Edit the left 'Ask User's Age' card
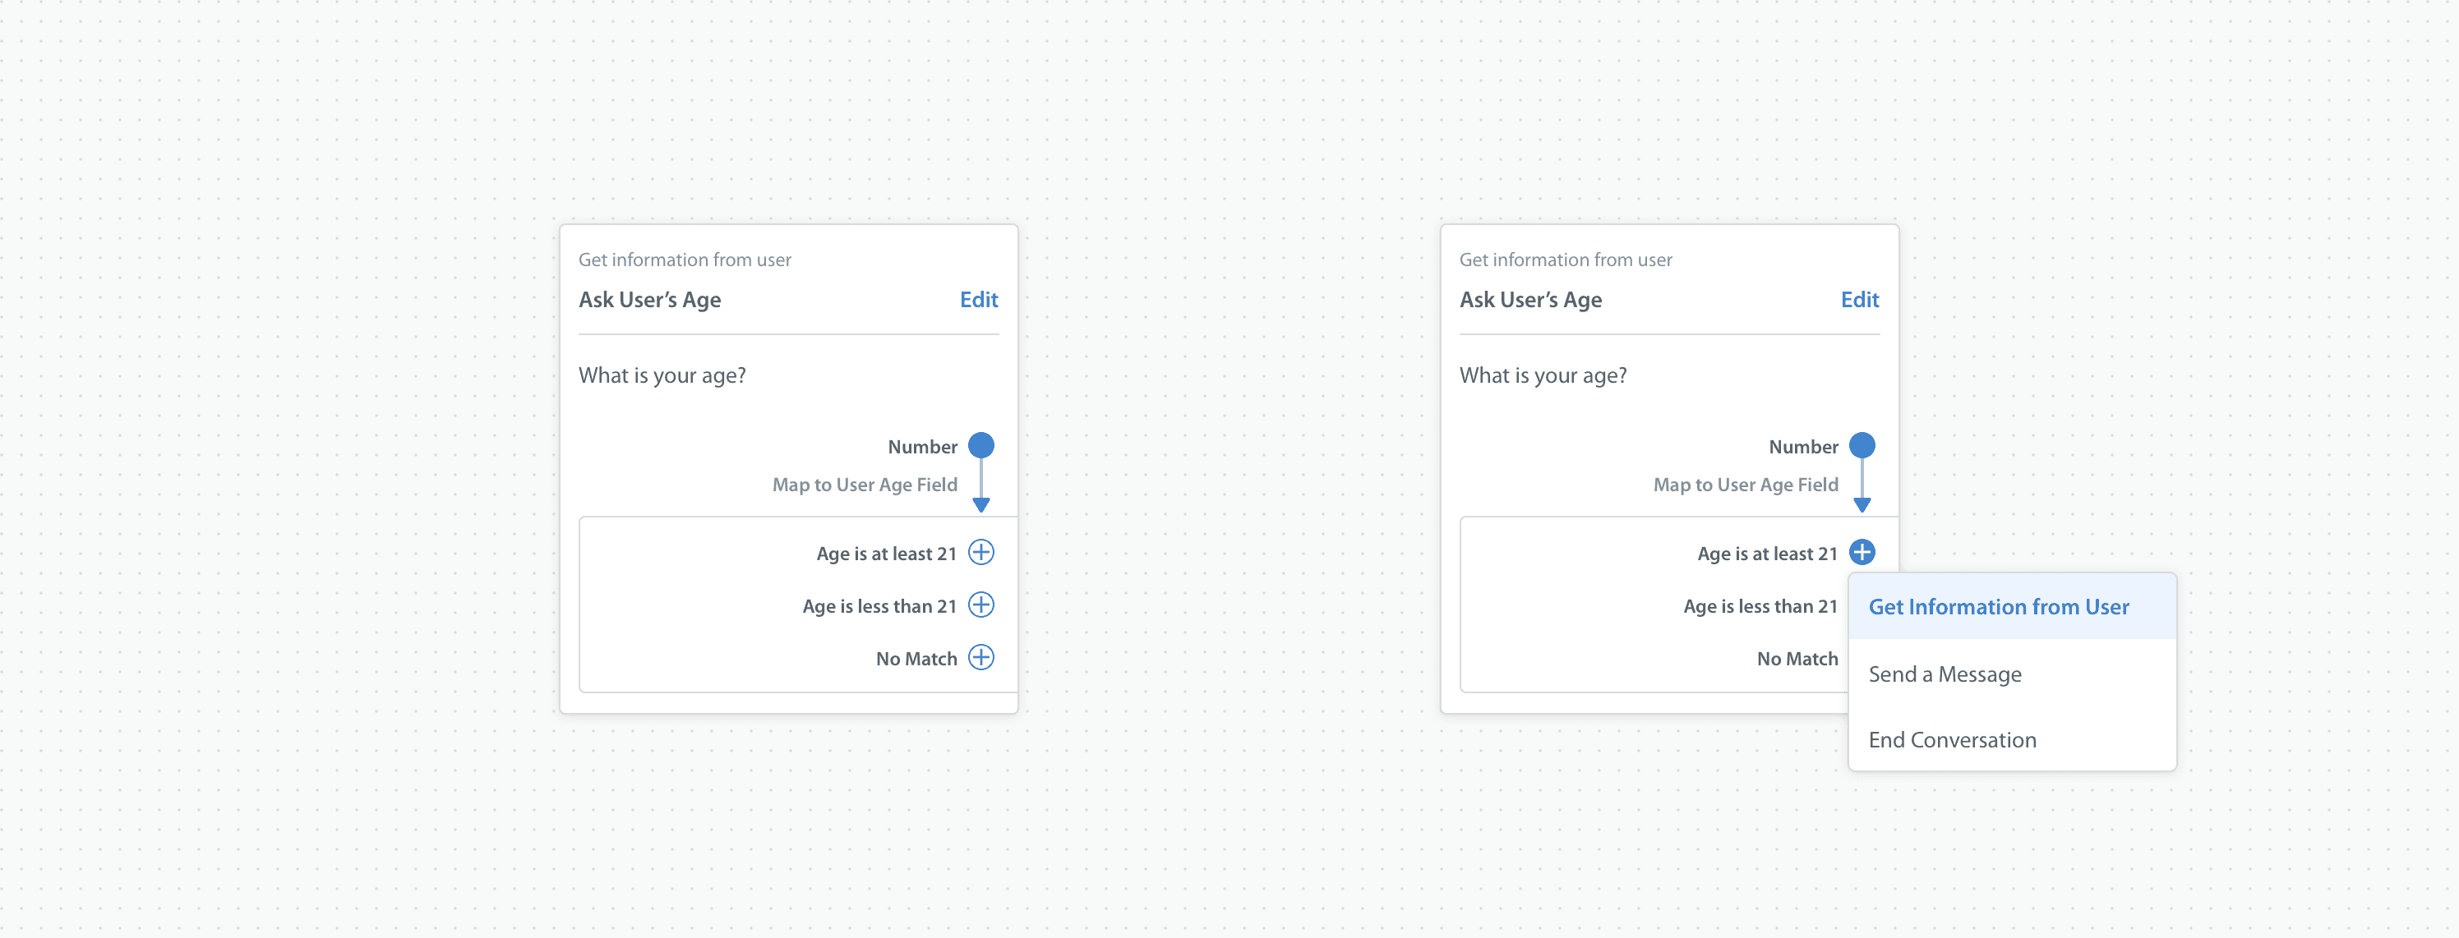 click(x=979, y=300)
